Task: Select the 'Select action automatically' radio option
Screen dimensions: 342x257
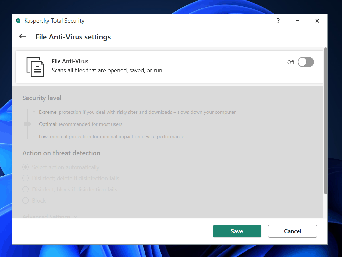Action: (26, 167)
